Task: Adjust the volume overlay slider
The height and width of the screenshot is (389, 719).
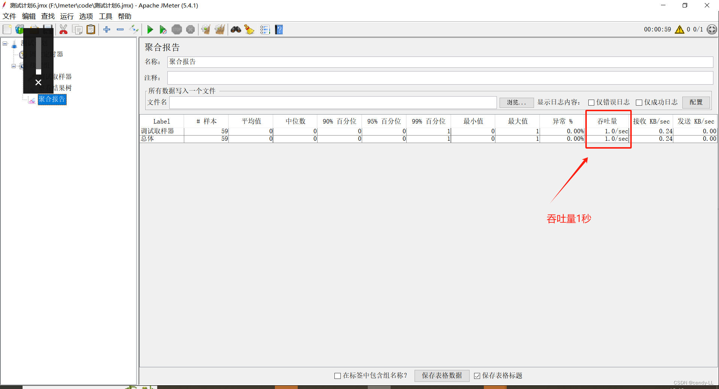Action: (39, 55)
